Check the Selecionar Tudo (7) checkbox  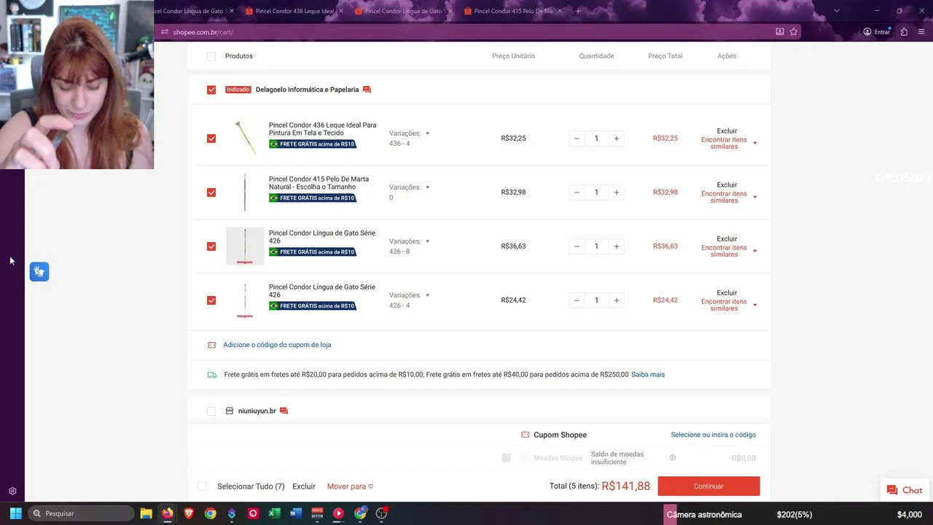point(202,486)
